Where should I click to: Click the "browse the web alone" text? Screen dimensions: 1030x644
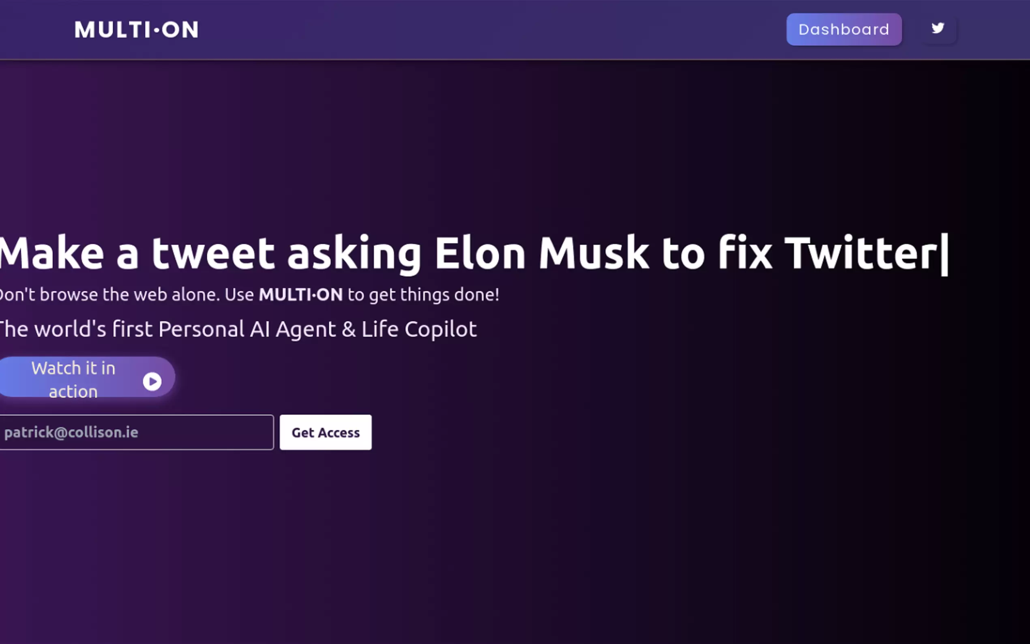[129, 295]
